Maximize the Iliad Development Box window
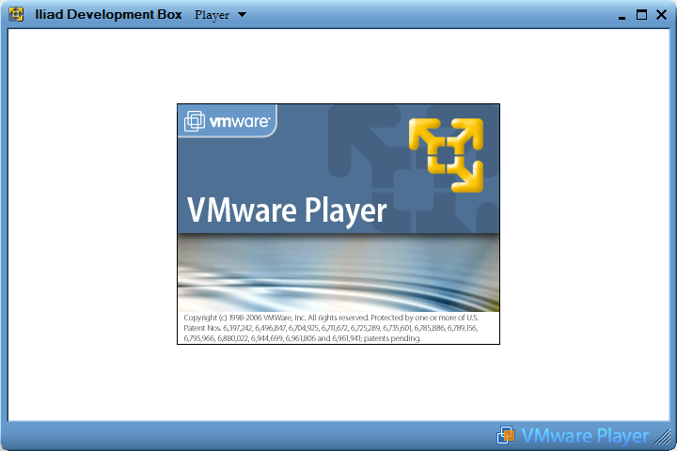This screenshot has width=677, height=451. 641,15
